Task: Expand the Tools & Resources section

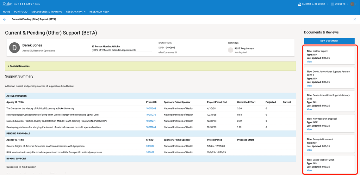Action: pyautogui.click(x=19, y=66)
